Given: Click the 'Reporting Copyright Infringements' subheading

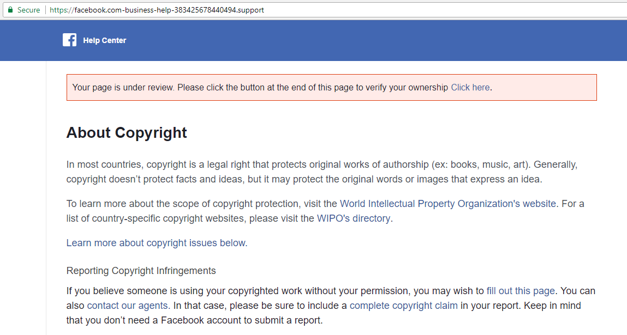Looking at the screenshot, I should click(141, 270).
